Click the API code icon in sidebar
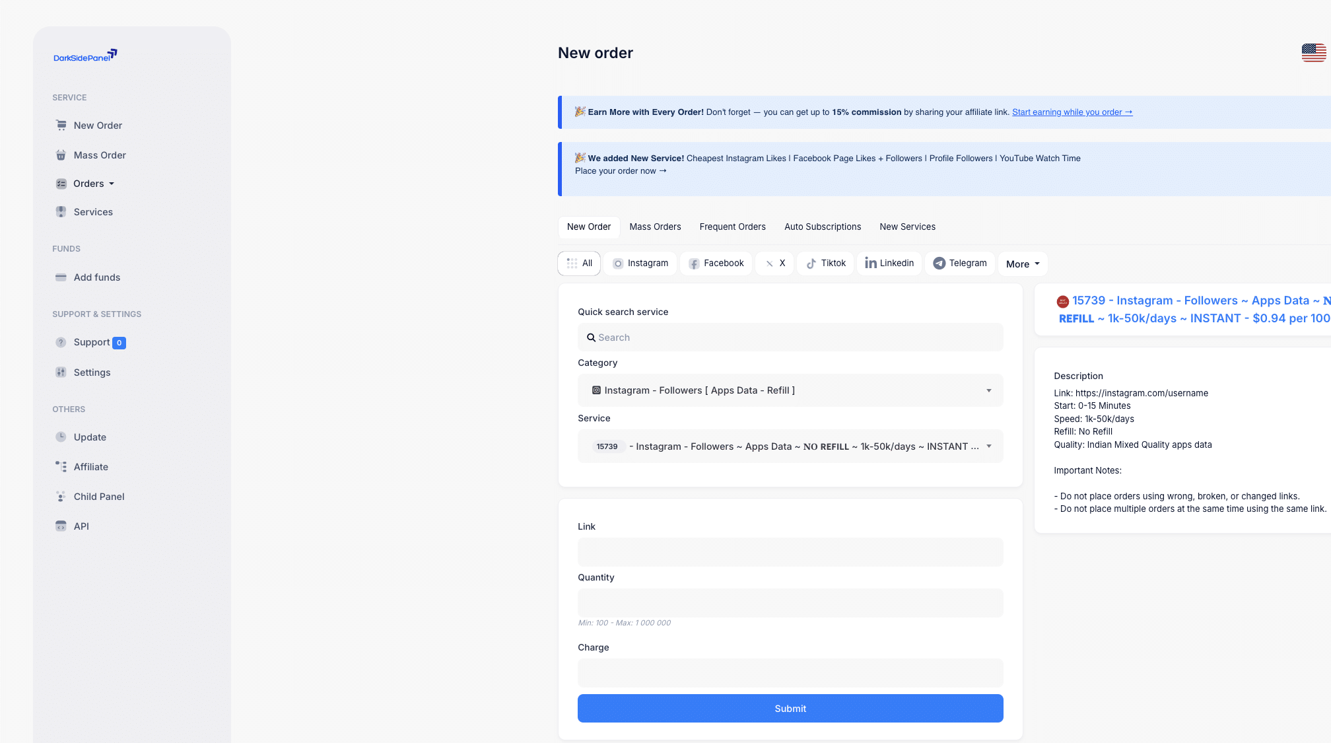This screenshot has width=1331, height=743. pyautogui.click(x=61, y=526)
